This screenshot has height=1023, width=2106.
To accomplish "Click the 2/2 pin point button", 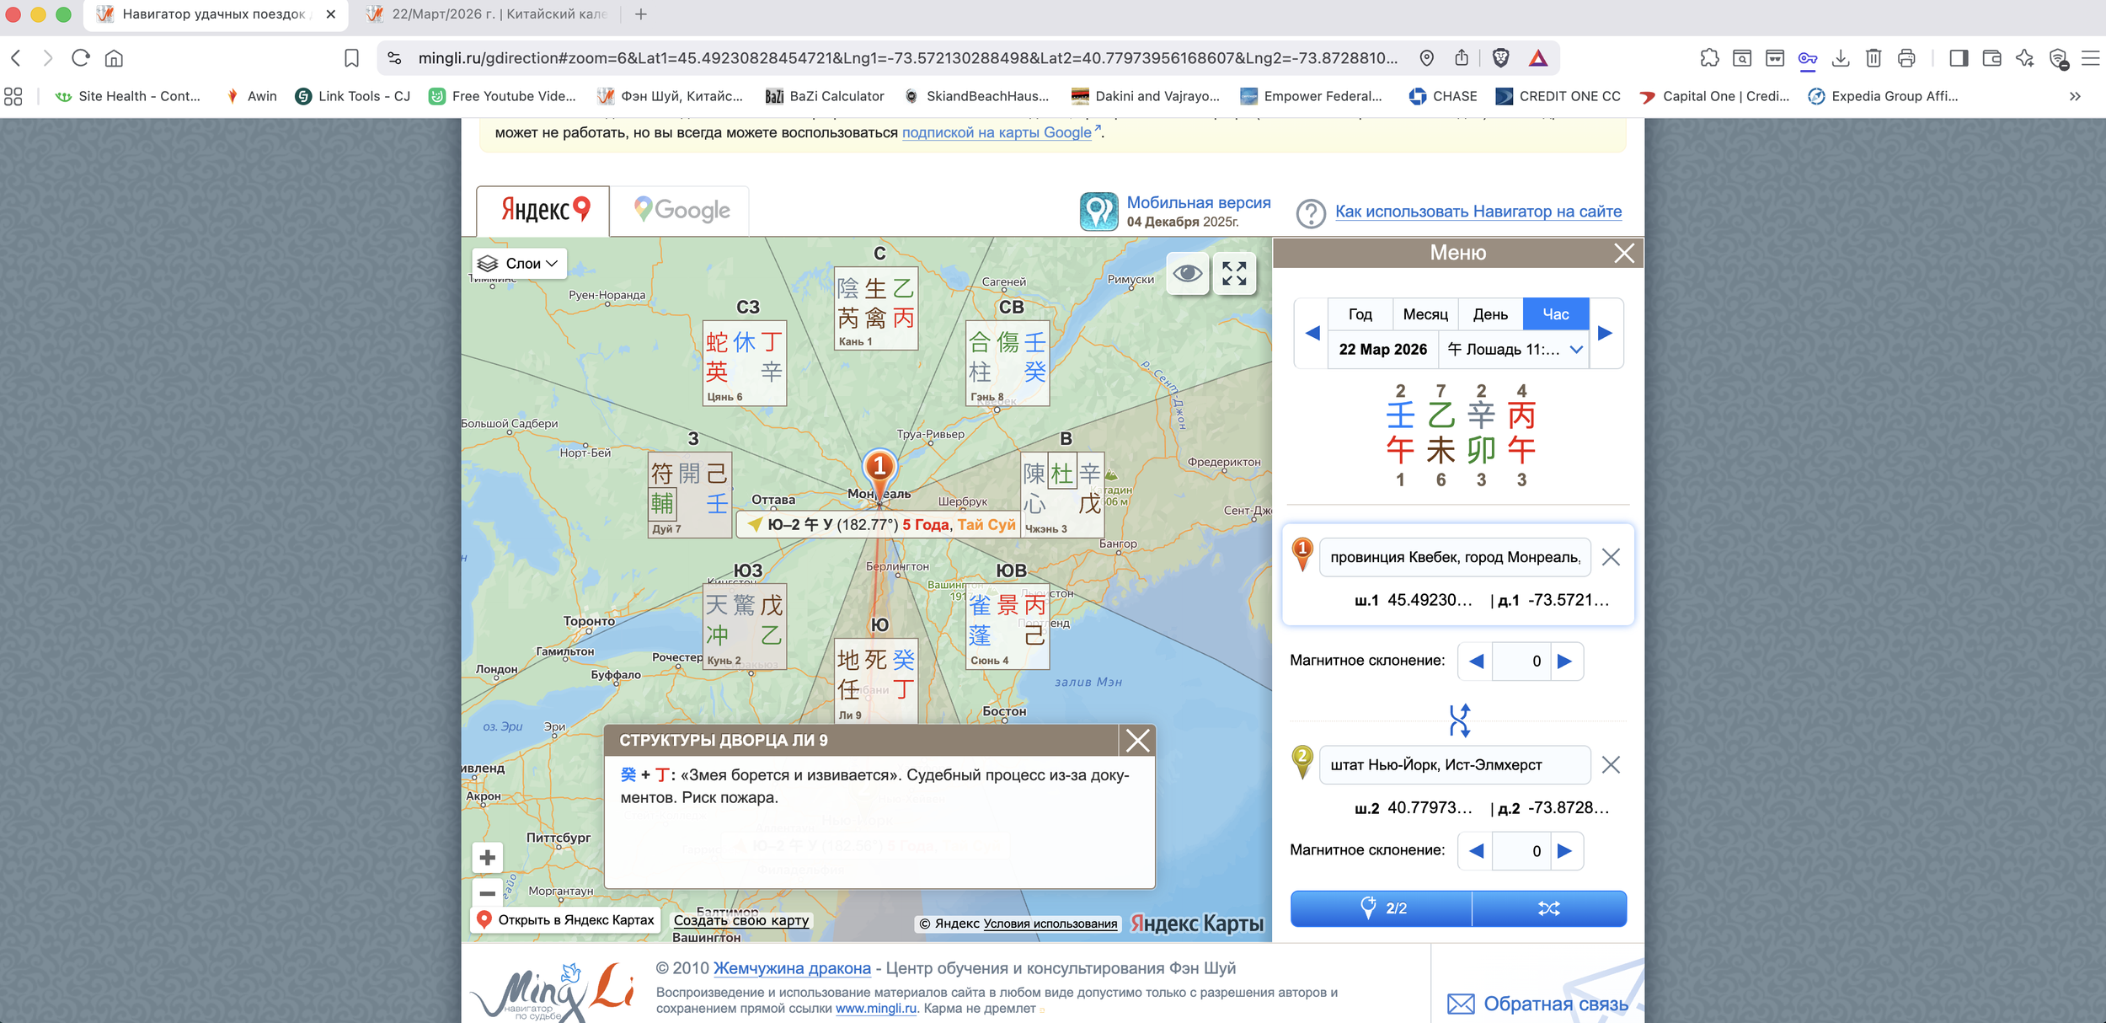I will coord(1382,908).
